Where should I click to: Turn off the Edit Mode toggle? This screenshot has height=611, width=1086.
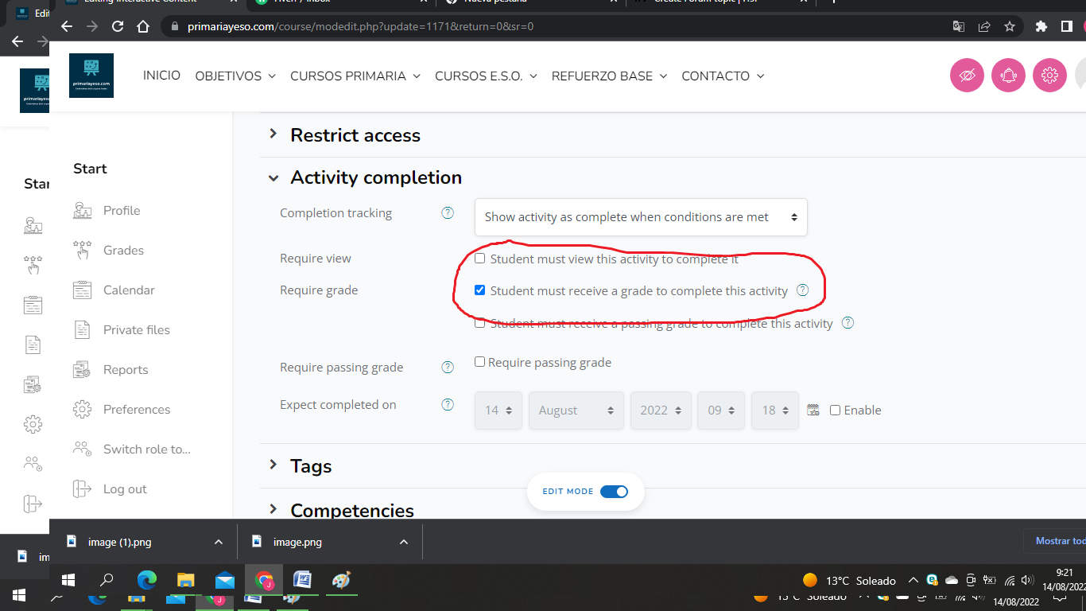[615, 492]
